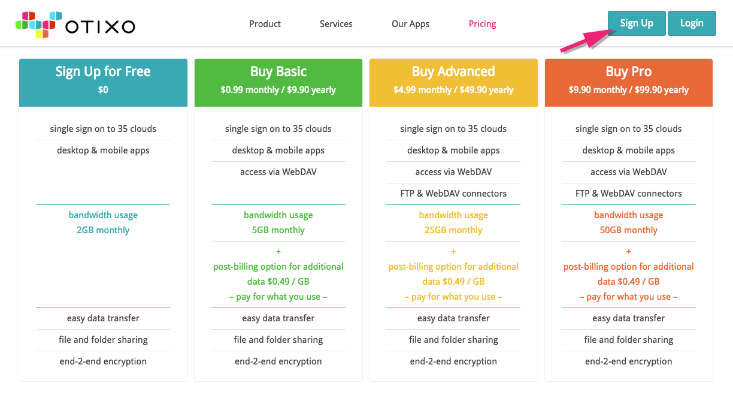733x398 pixels.
Task: Choose the Sign Up for Free plan header
Action: pyautogui.click(x=103, y=83)
